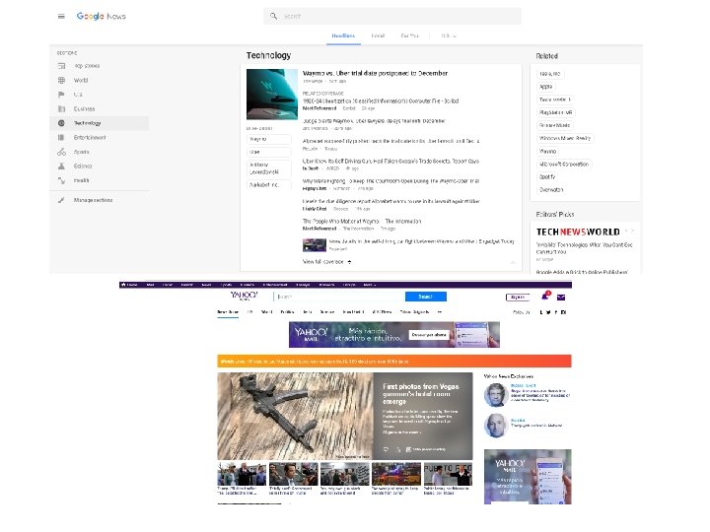The width and height of the screenshot is (710, 532).
Task: Like the Vegas story heart icon
Action: tap(386, 449)
